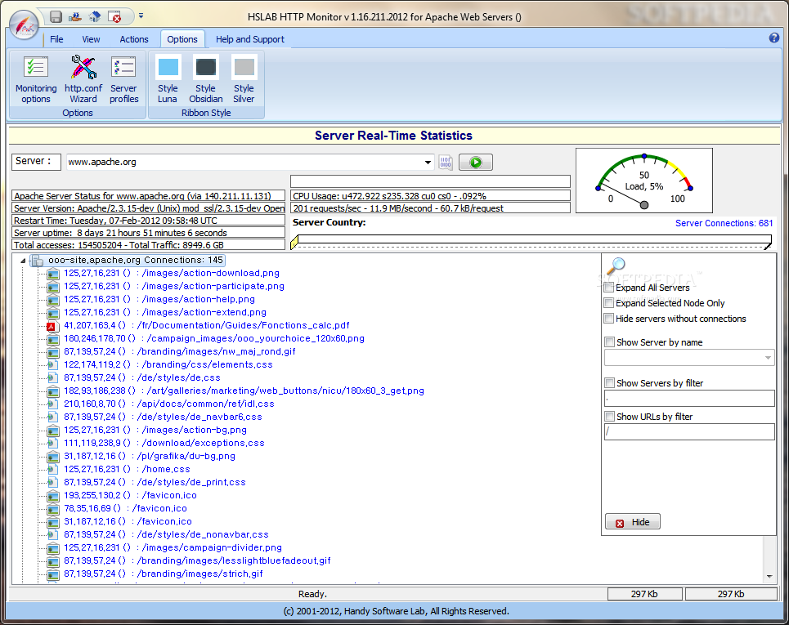This screenshot has height=625, width=789.
Task: Click the Save floppy disk icon
Action: 56,16
